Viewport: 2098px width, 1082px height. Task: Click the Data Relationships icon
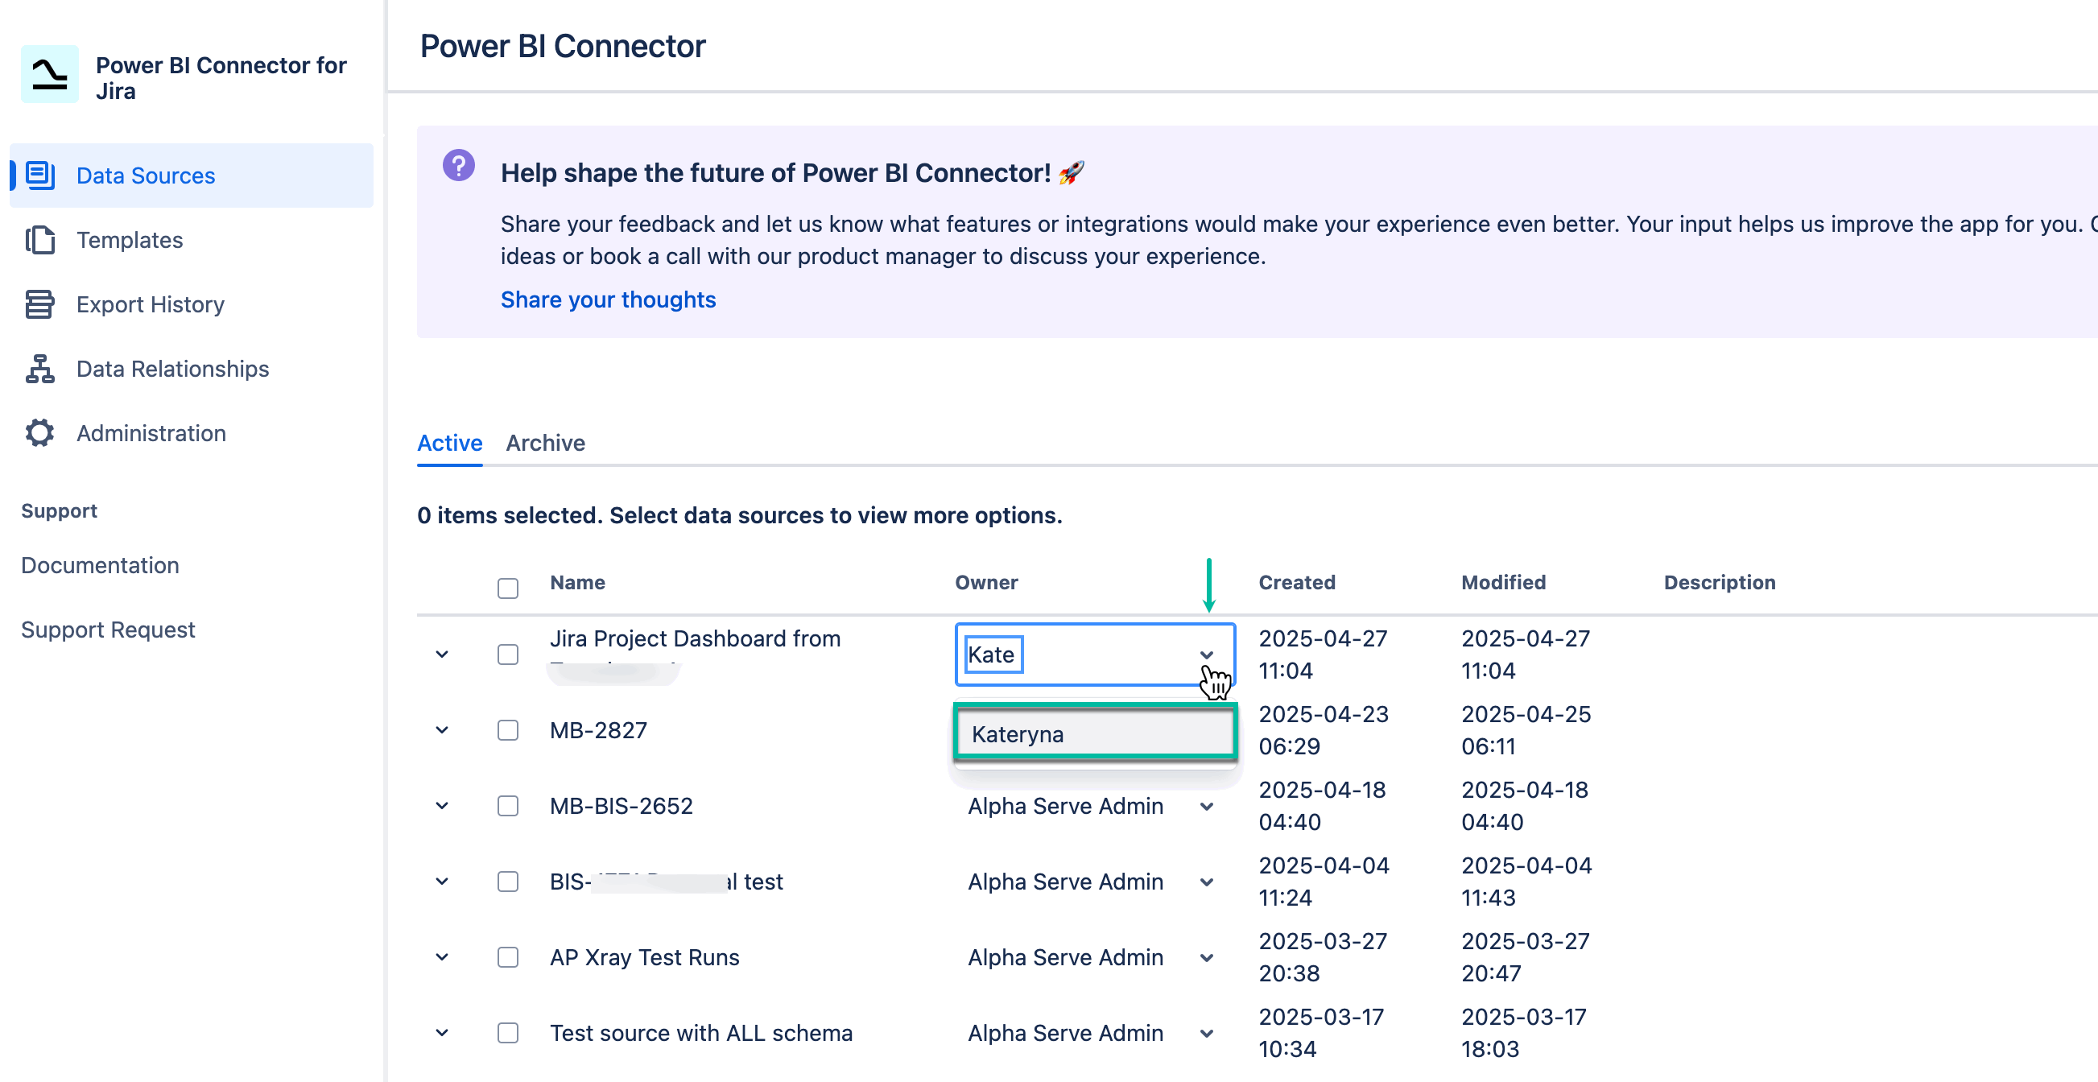(x=39, y=369)
